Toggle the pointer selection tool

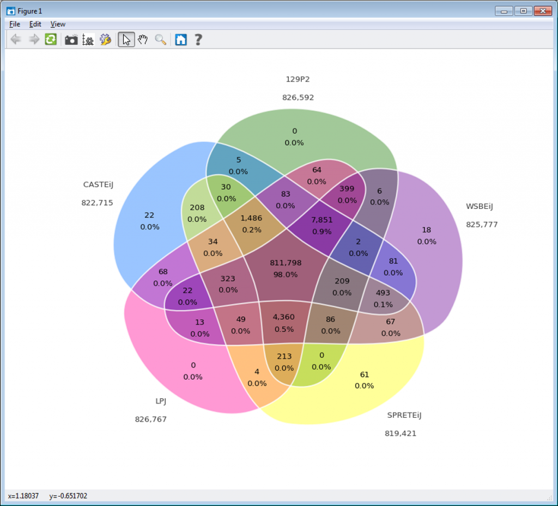tap(126, 39)
